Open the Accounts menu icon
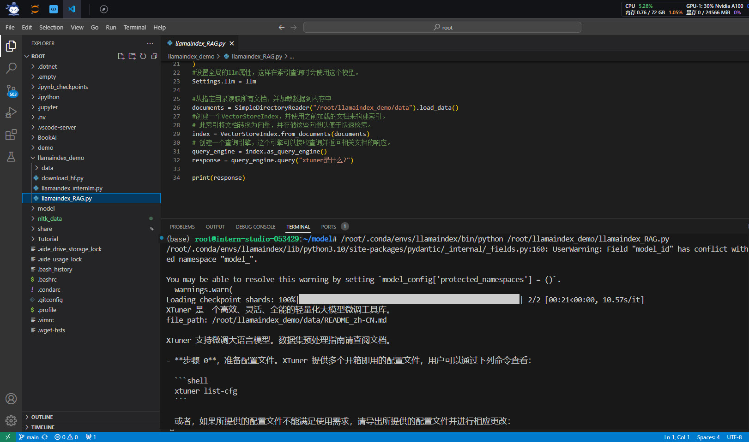This screenshot has height=442, width=749. tap(11, 399)
